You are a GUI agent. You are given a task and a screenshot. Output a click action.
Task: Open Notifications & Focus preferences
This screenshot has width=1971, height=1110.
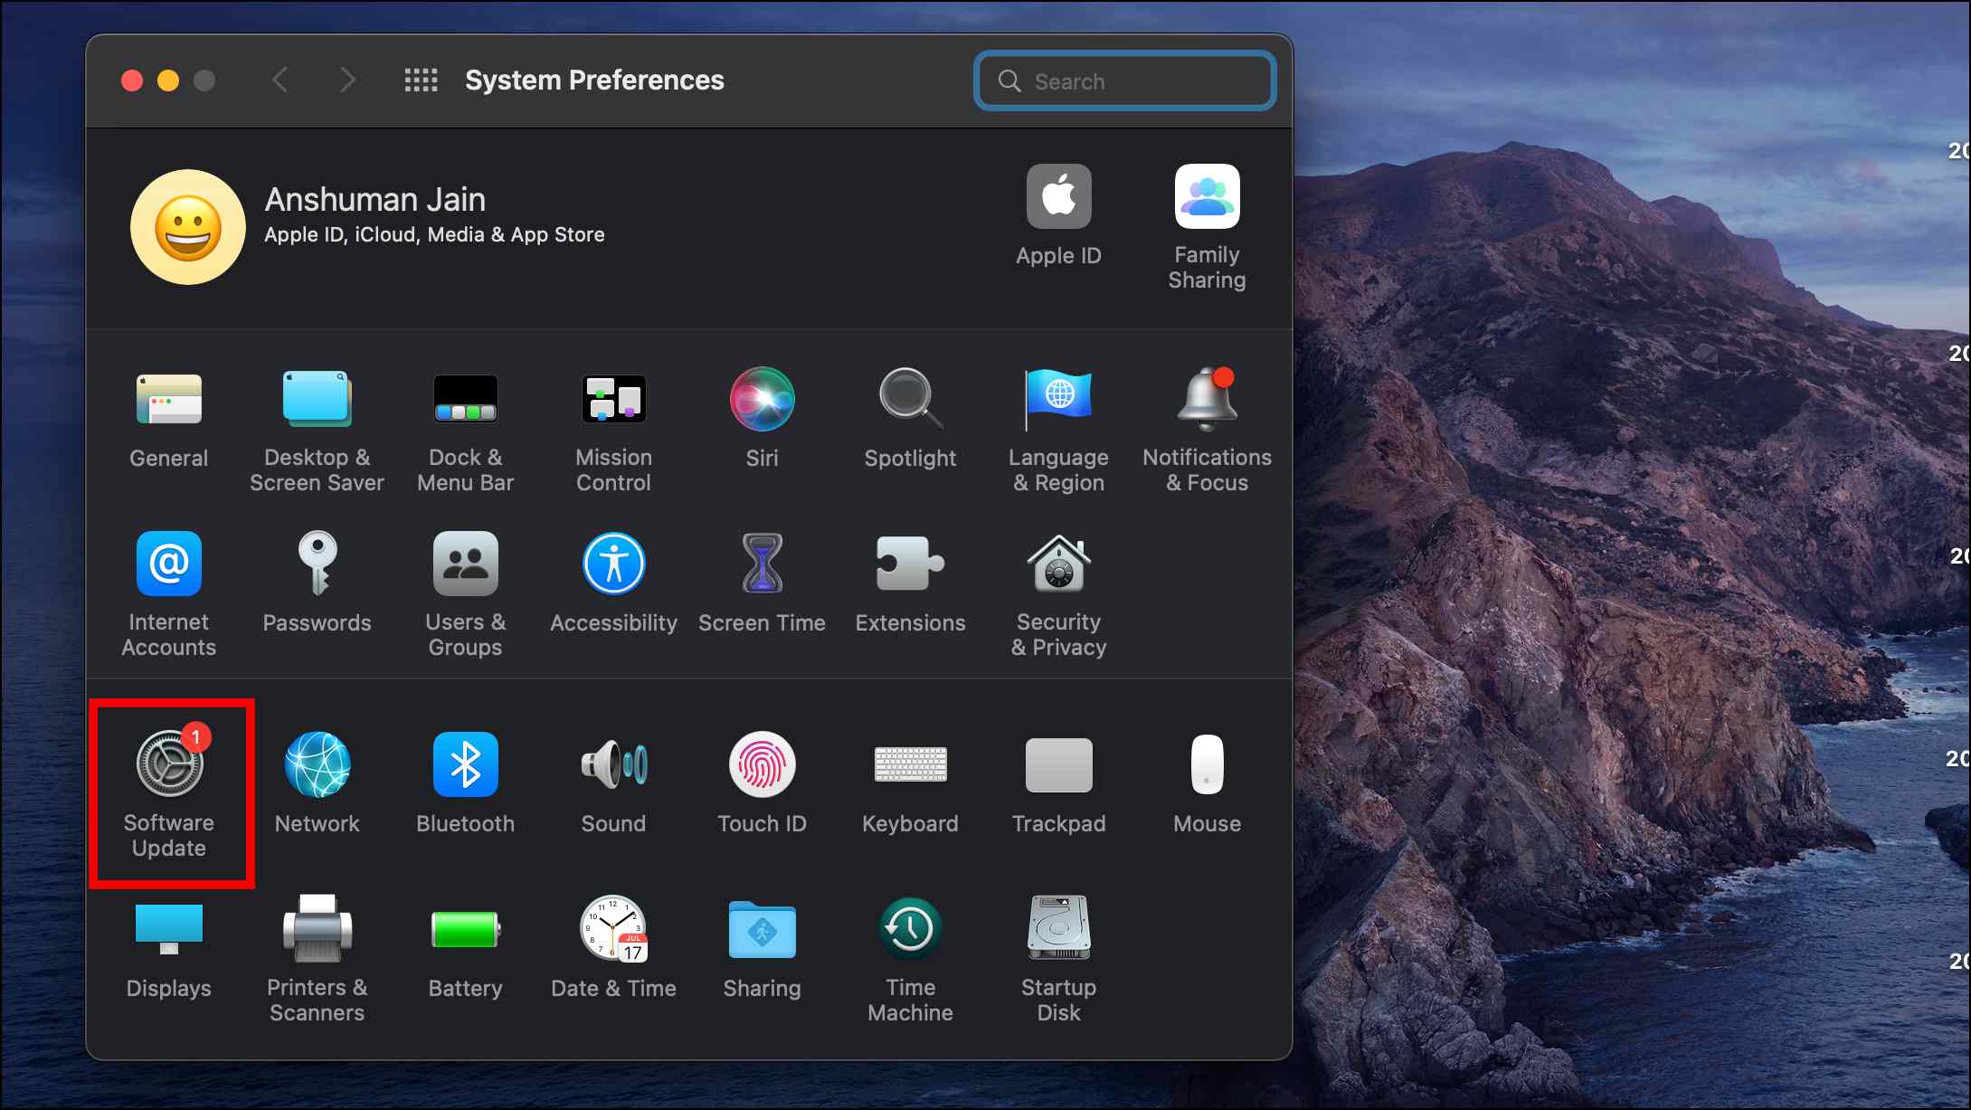point(1207,431)
